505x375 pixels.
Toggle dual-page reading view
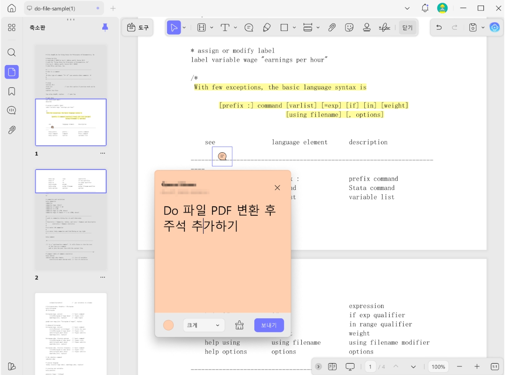[x=332, y=366]
